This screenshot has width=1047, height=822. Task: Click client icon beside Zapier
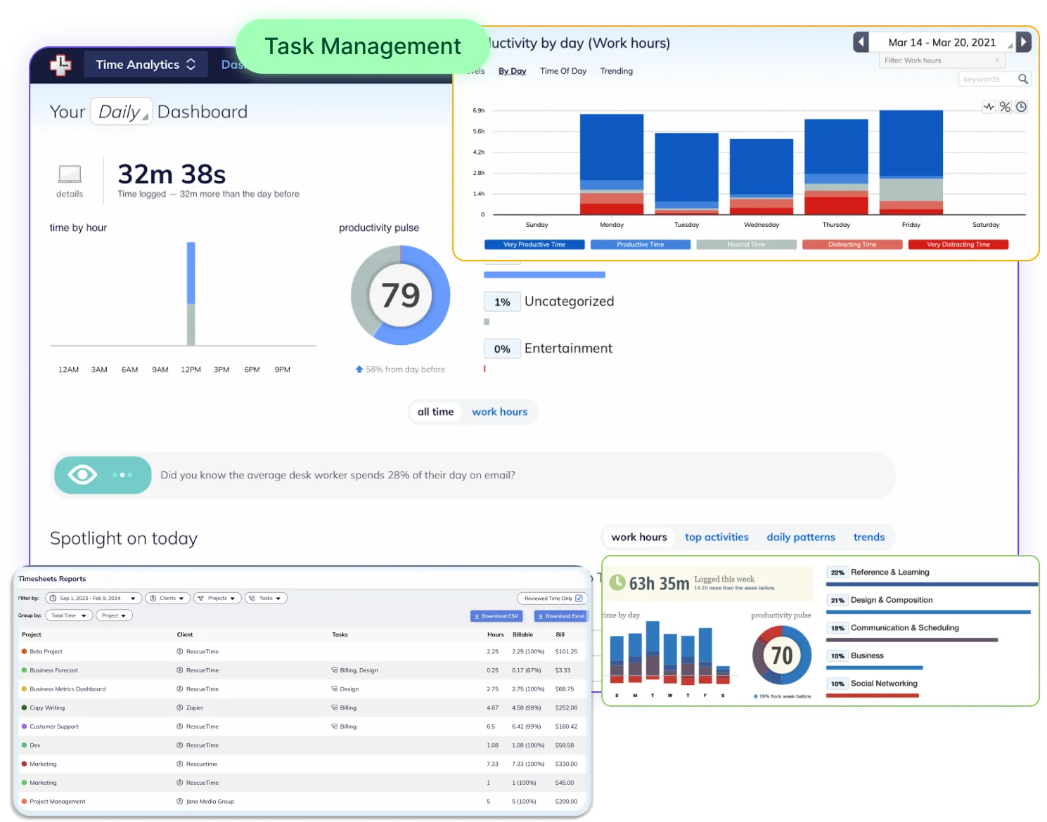click(180, 707)
